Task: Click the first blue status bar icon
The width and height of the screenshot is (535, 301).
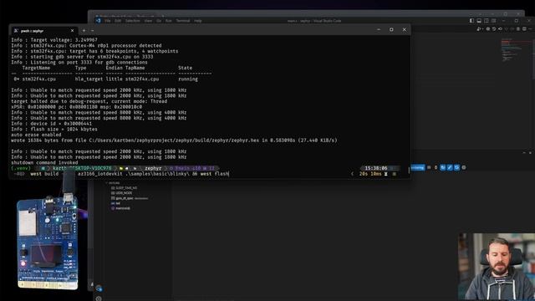Action: pyautogui.click(x=443, y=167)
